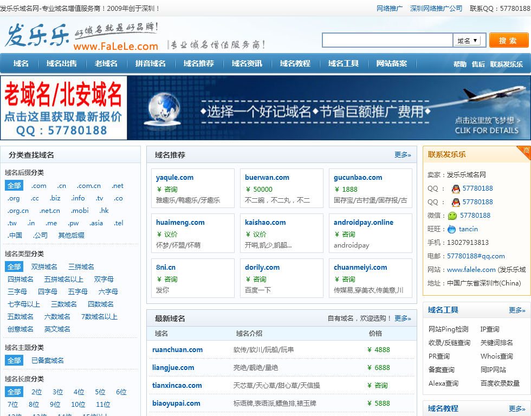Image resolution: width=531 pixels, height=416 pixels.
Task: Select 网站备案 in the navigation bar
Action: (x=392, y=63)
